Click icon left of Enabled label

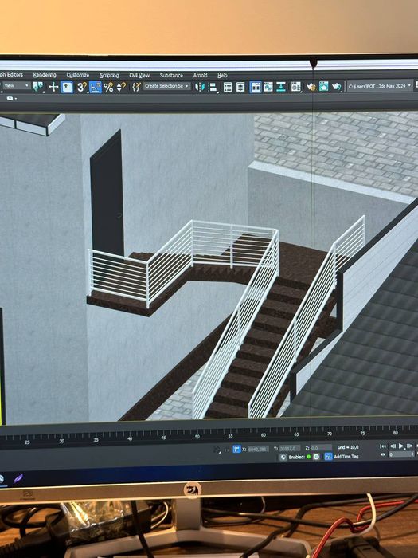click(x=283, y=458)
